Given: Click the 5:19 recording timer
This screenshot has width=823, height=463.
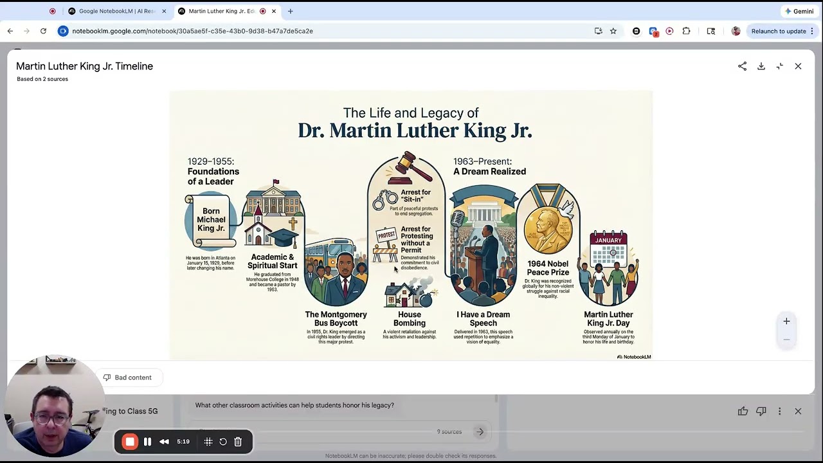Looking at the screenshot, I should [x=183, y=442].
